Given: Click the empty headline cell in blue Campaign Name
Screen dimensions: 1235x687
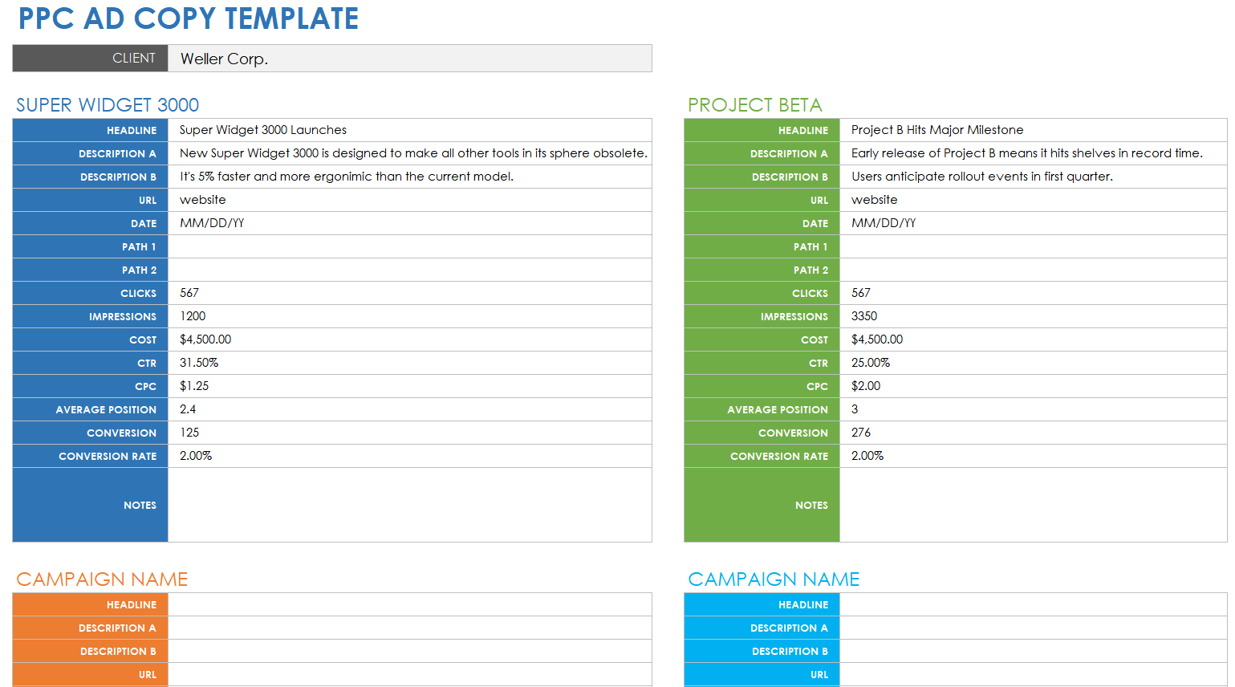Looking at the screenshot, I should pos(1032,604).
